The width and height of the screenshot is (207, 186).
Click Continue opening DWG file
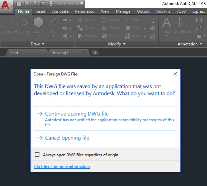[106, 119]
